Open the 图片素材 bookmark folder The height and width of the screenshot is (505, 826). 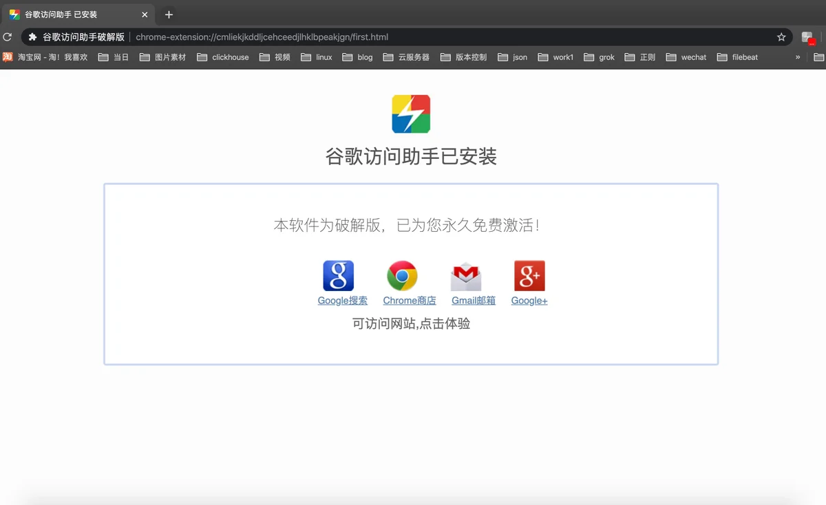click(x=162, y=57)
